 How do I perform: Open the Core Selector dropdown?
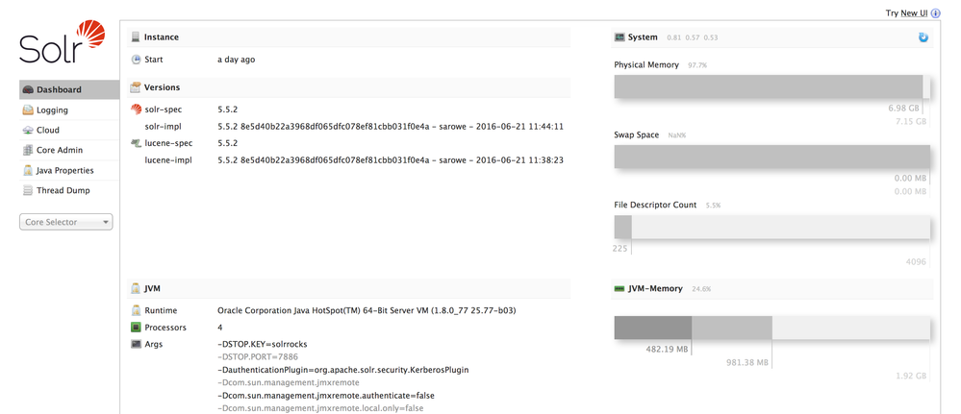[x=66, y=222]
